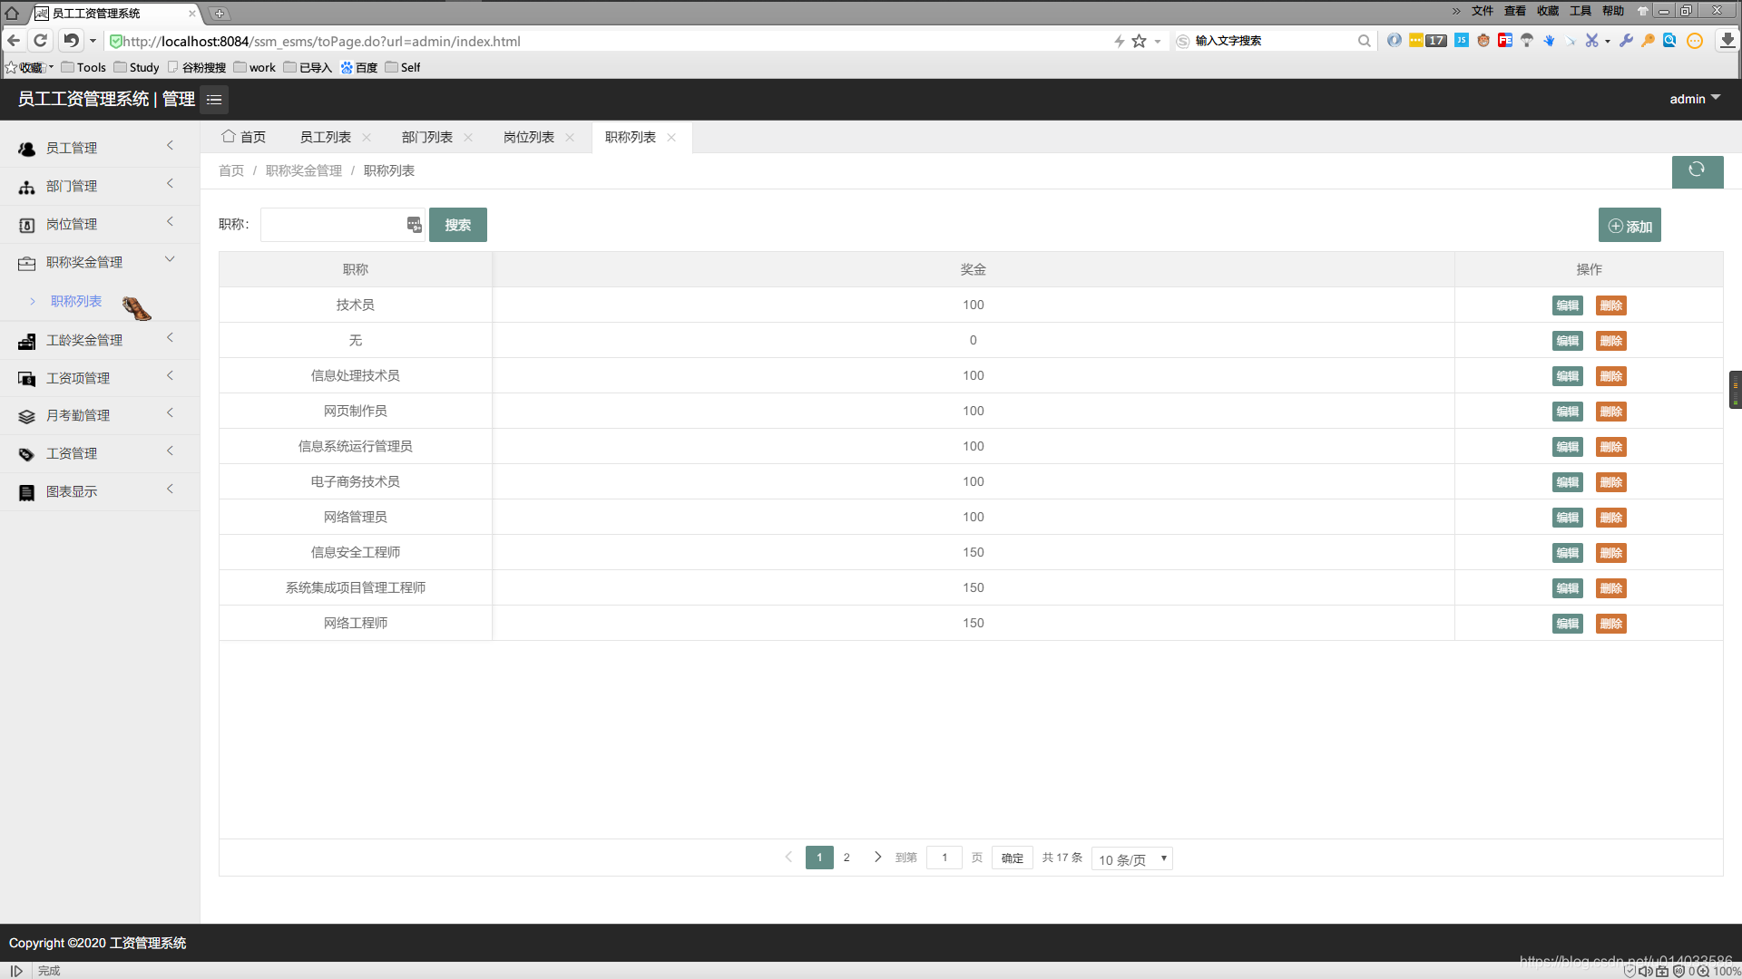Click the next page arrow
Viewport: 1742px width, 979px height.
(877, 858)
